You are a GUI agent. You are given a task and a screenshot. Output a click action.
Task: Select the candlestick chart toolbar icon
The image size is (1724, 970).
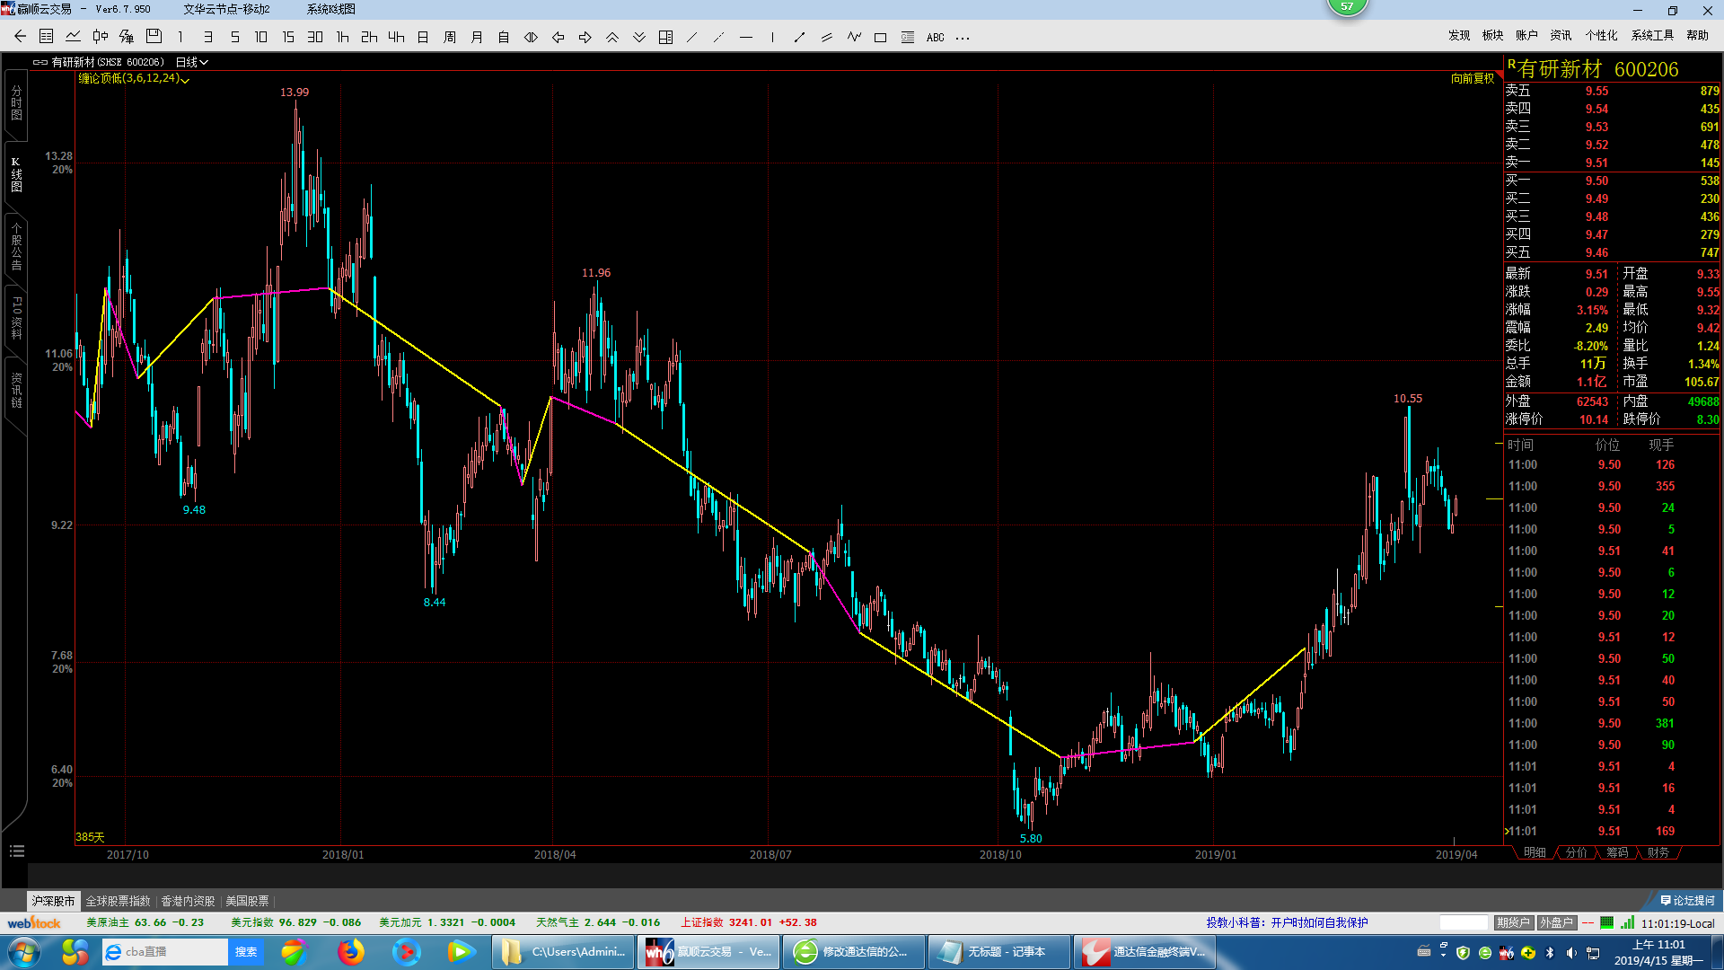pos(100,37)
